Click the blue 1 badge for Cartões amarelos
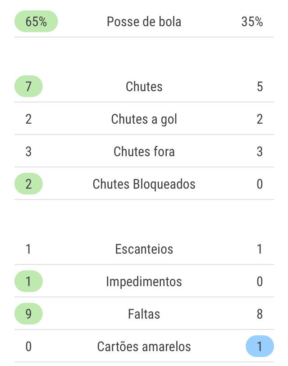 [260, 347]
